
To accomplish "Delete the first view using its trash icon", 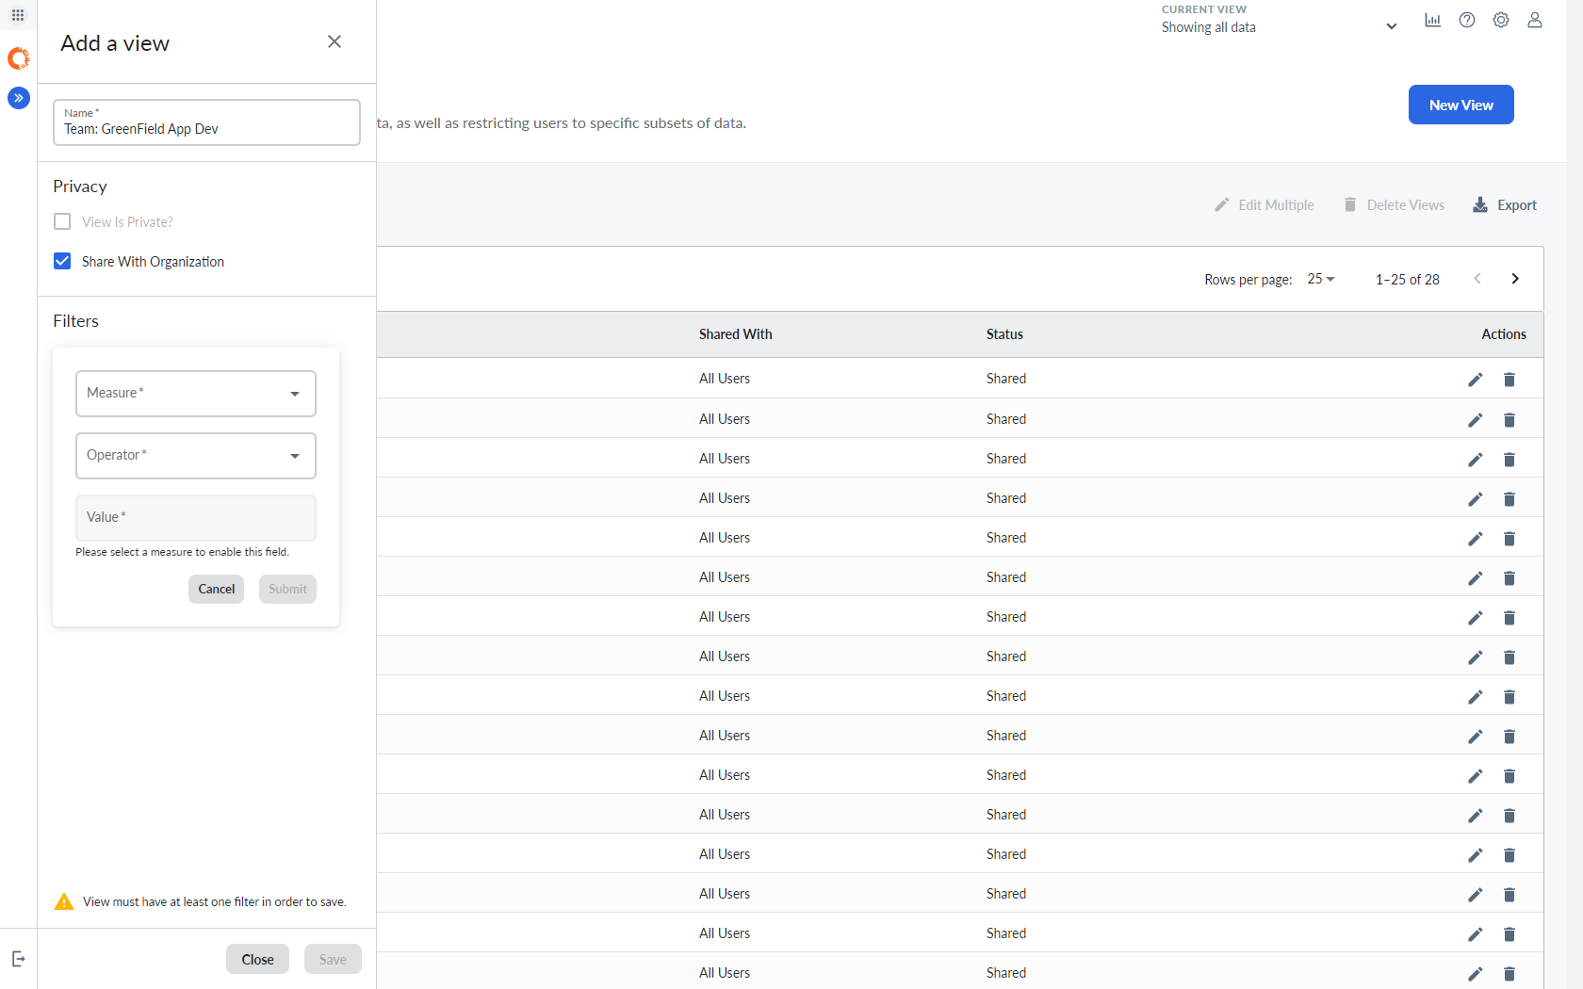I will pos(1510,380).
